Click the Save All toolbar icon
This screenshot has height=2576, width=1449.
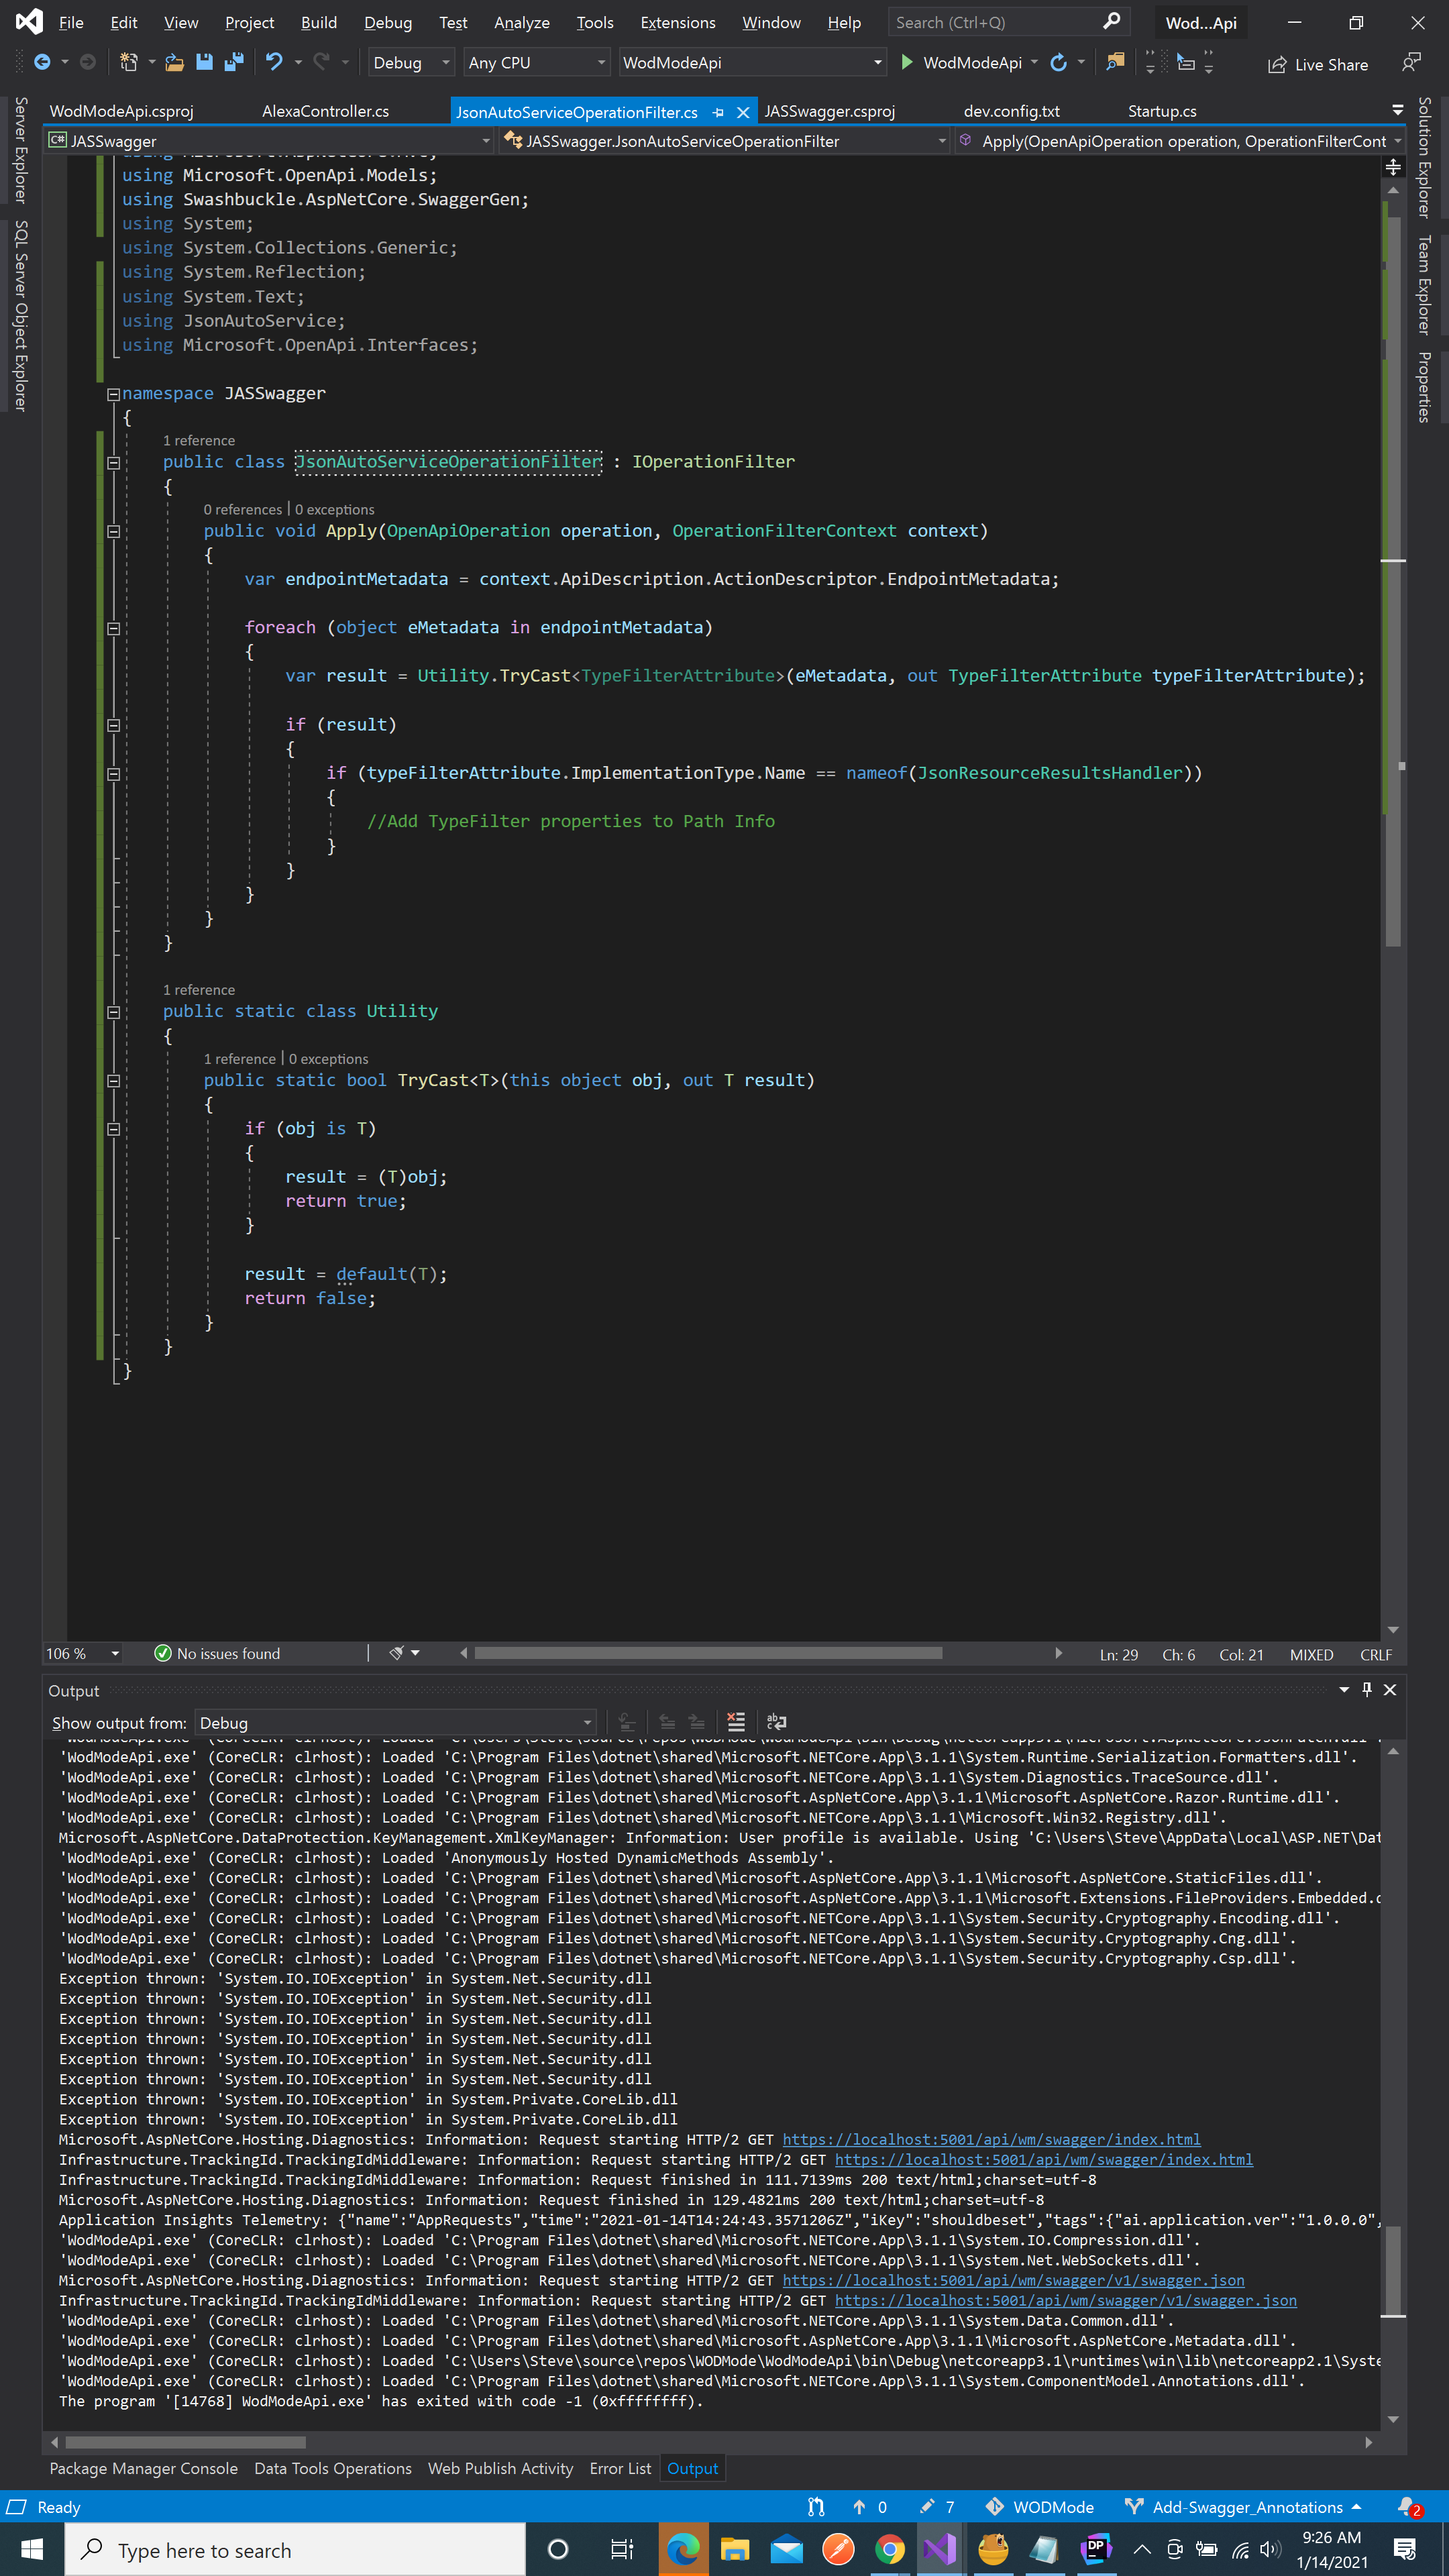point(235,62)
